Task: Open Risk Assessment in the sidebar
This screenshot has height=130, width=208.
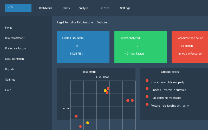Action: tap(15, 38)
